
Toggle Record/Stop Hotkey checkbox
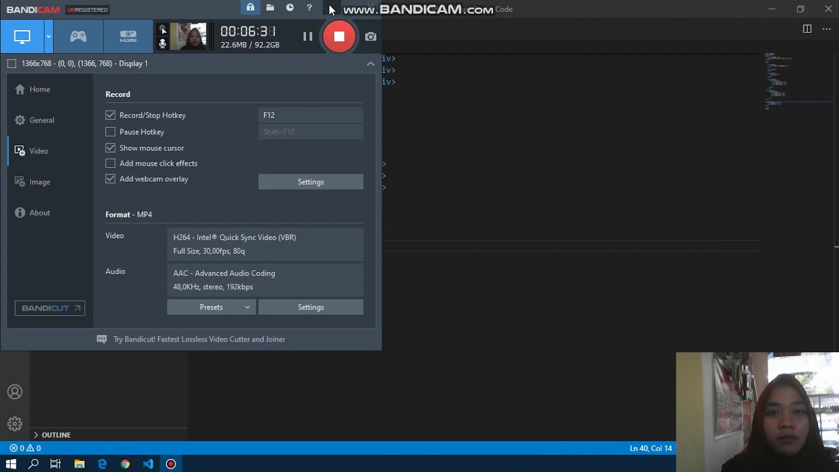pyautogui.click(x=110, y=115)
